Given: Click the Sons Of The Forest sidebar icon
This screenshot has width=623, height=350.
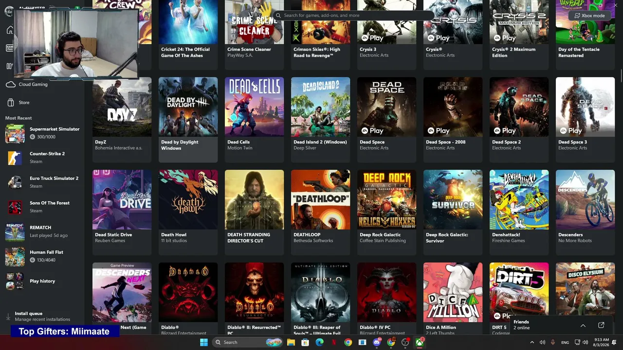Looking at the screenshot, I should 15,207.
